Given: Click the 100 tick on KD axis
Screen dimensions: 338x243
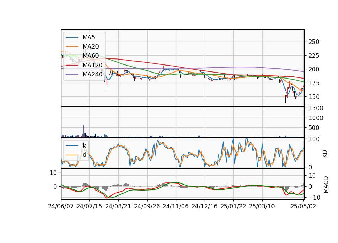Looking at the screenshot, I should [x=314, y=139].
